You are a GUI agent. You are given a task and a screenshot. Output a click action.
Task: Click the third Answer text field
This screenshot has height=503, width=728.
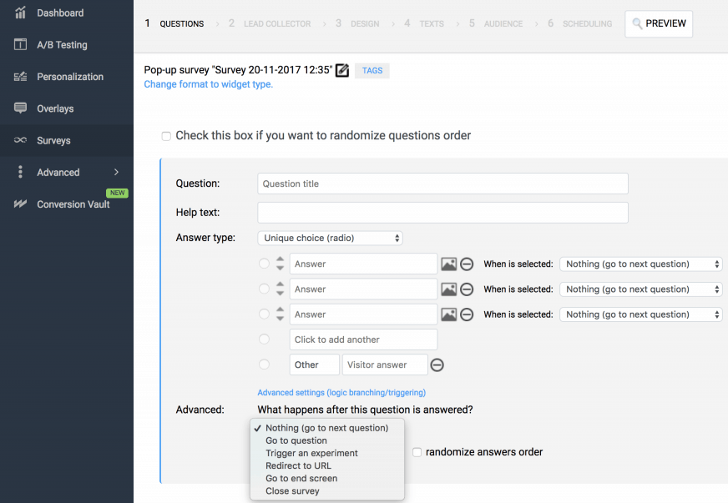[x=363, y=314]
